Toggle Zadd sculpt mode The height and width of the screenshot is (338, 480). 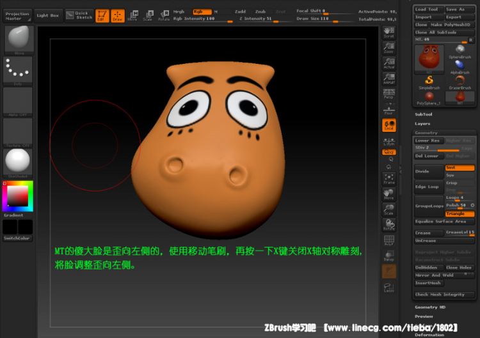[240, 12]
